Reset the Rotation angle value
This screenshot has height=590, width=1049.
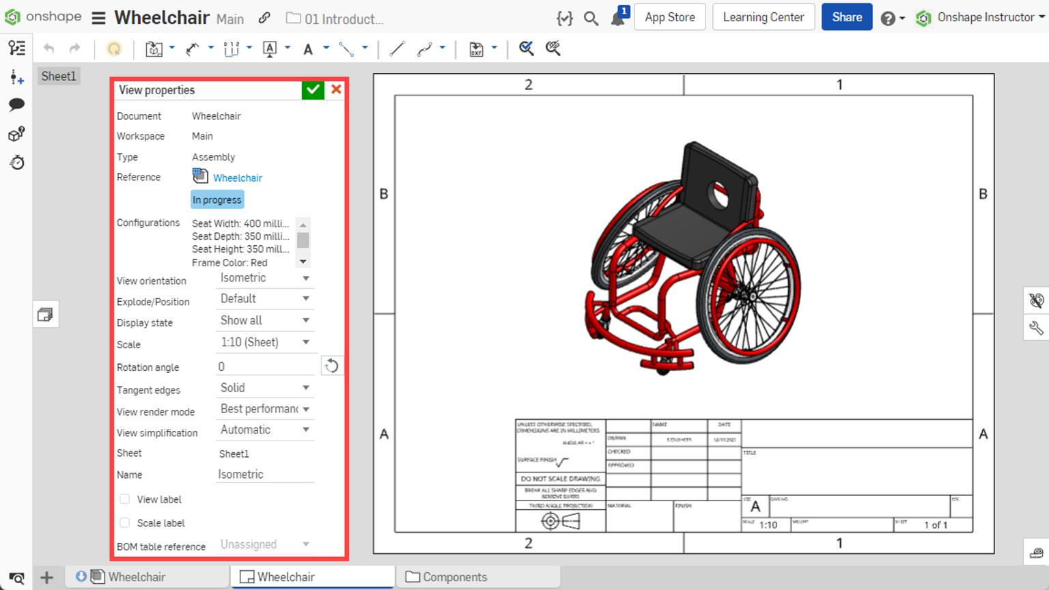point(331,366)
